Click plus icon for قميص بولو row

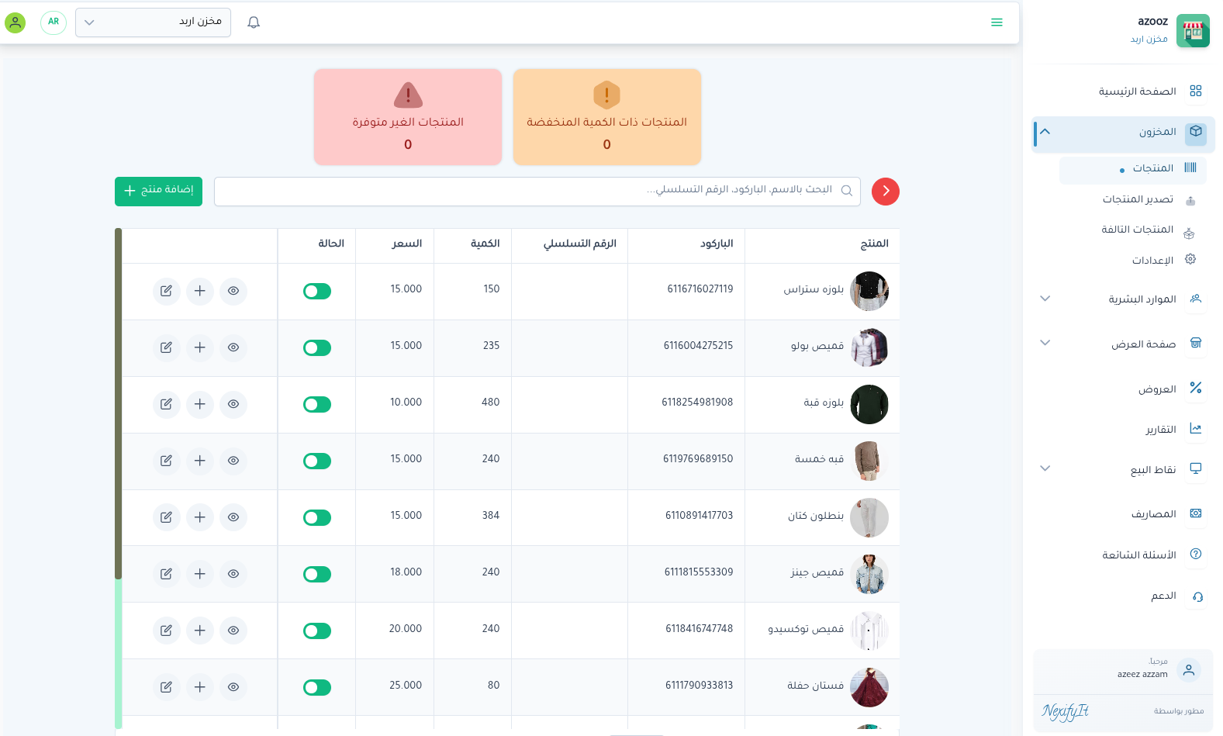click(x=199, y=347)
